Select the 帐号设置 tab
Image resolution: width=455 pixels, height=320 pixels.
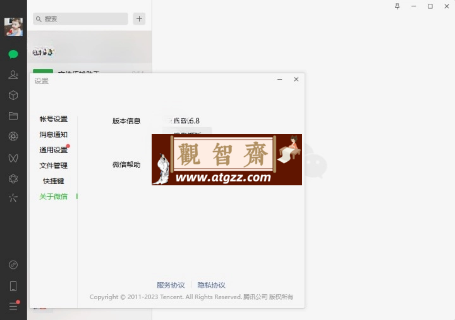tap(53, 119)
